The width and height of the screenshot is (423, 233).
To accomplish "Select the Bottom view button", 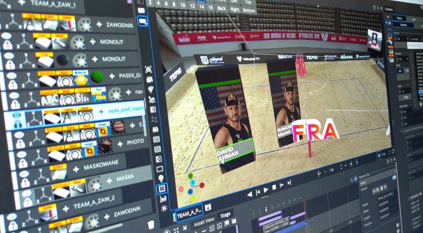I will coord(249,11).
